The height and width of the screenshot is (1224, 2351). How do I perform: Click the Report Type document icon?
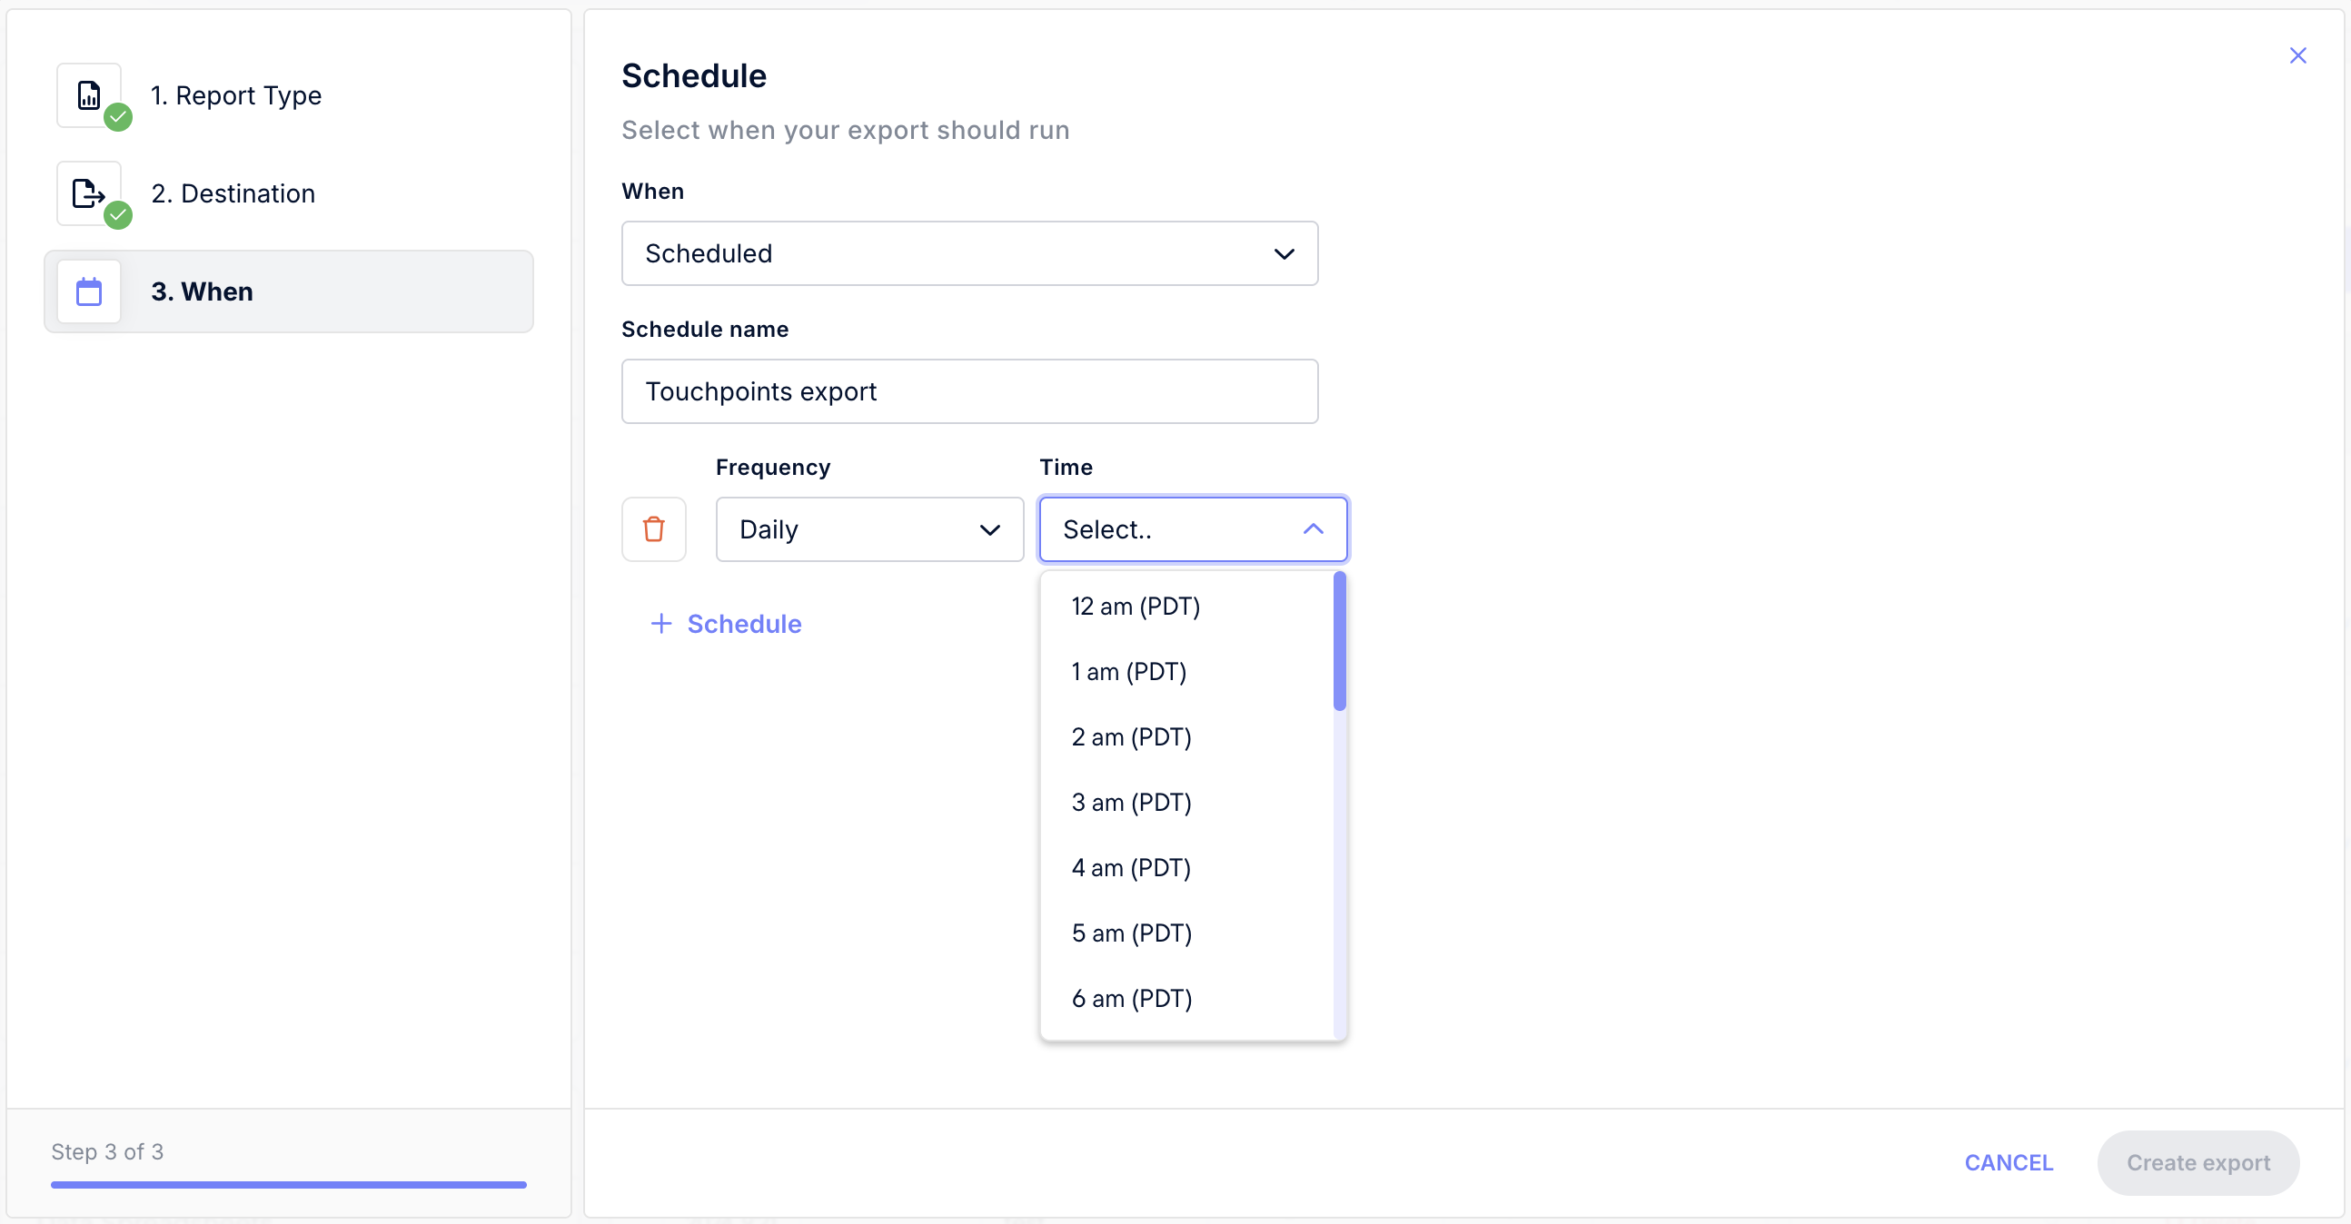(x=88, y=94)
